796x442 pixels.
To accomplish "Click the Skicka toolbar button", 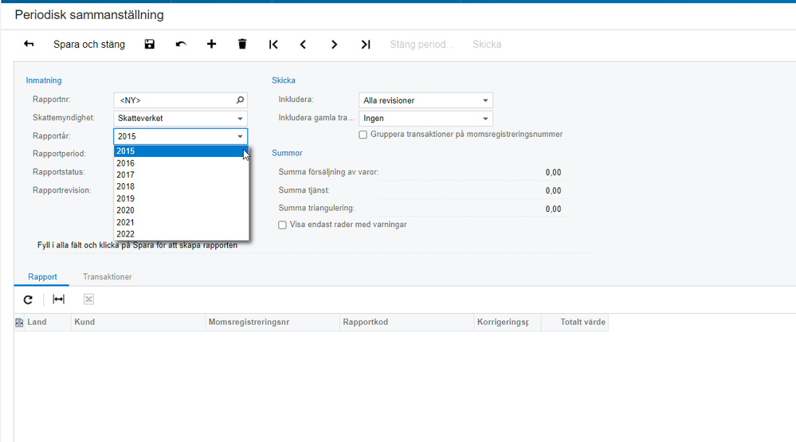I will (487, 44).
